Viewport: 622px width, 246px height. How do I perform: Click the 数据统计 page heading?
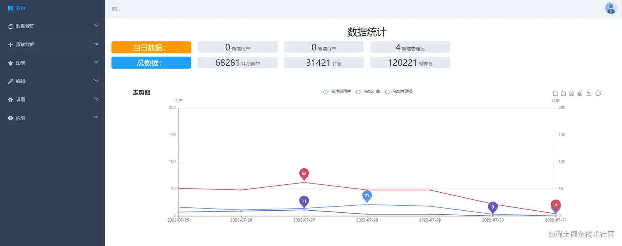[x=367, y=32]
